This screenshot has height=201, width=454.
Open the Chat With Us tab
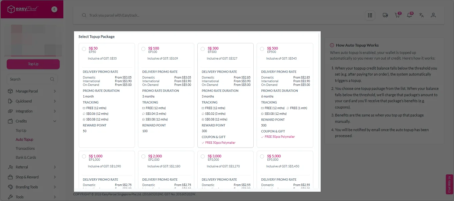pyautogui.click(x=450, y=184)
